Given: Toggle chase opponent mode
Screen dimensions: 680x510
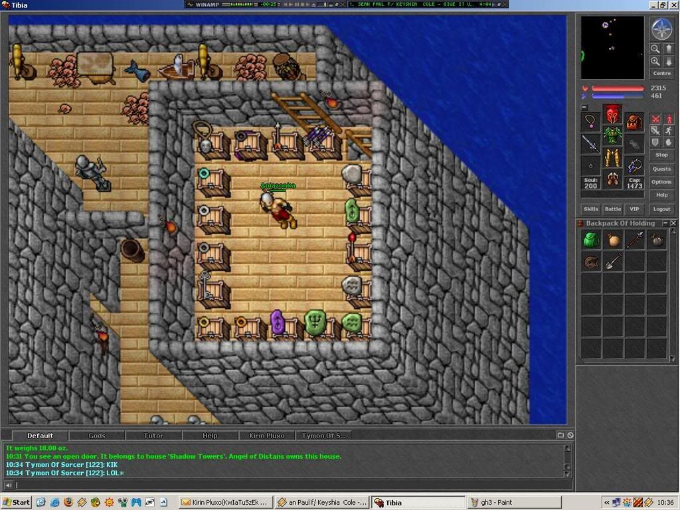Looking at the screenshot, I should coord(669,131).
